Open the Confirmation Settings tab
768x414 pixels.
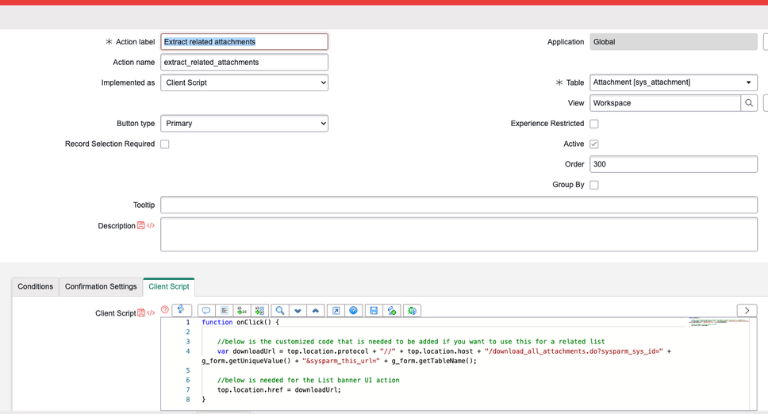pos(101,286)
